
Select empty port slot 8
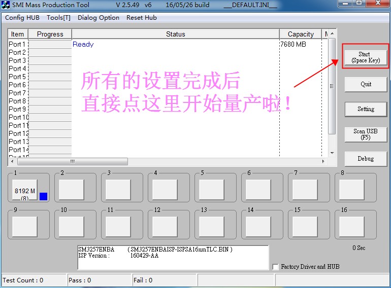coord(351,190)
